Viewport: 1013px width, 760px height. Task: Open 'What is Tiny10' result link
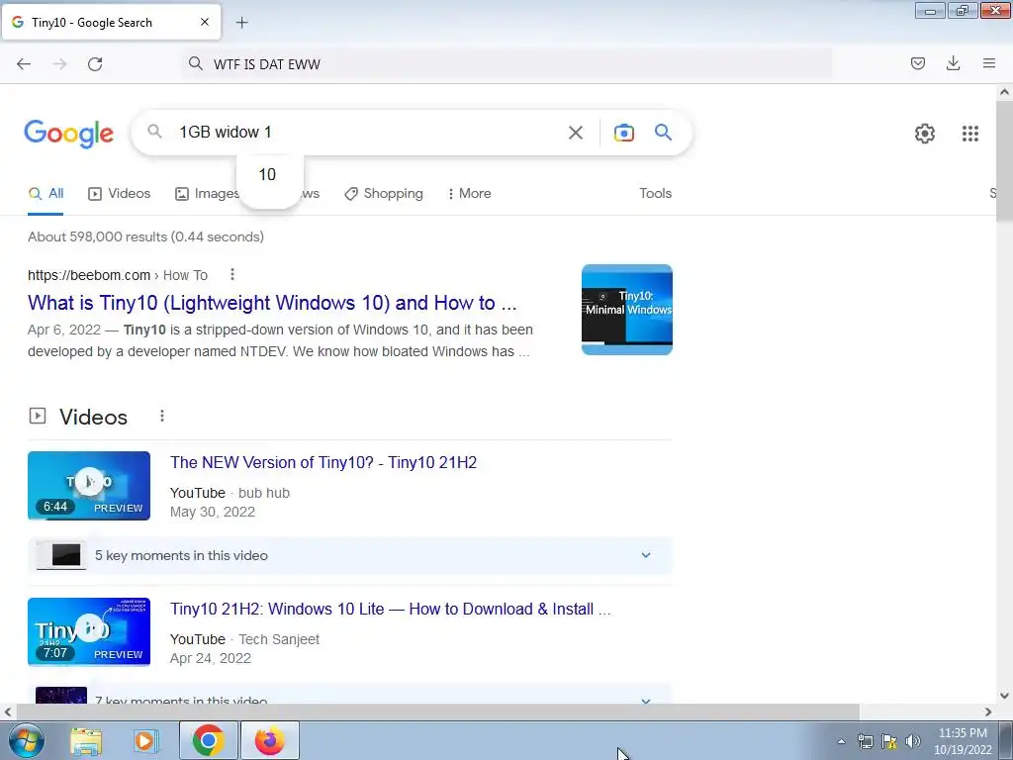[272, 303]
